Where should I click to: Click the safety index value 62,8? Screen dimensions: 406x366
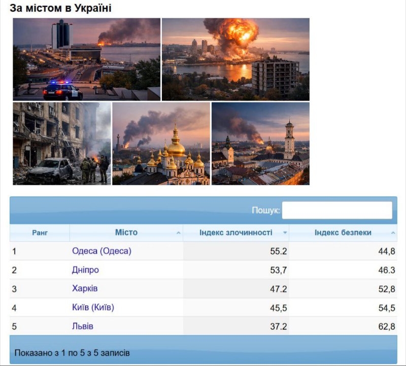(386, 326)
